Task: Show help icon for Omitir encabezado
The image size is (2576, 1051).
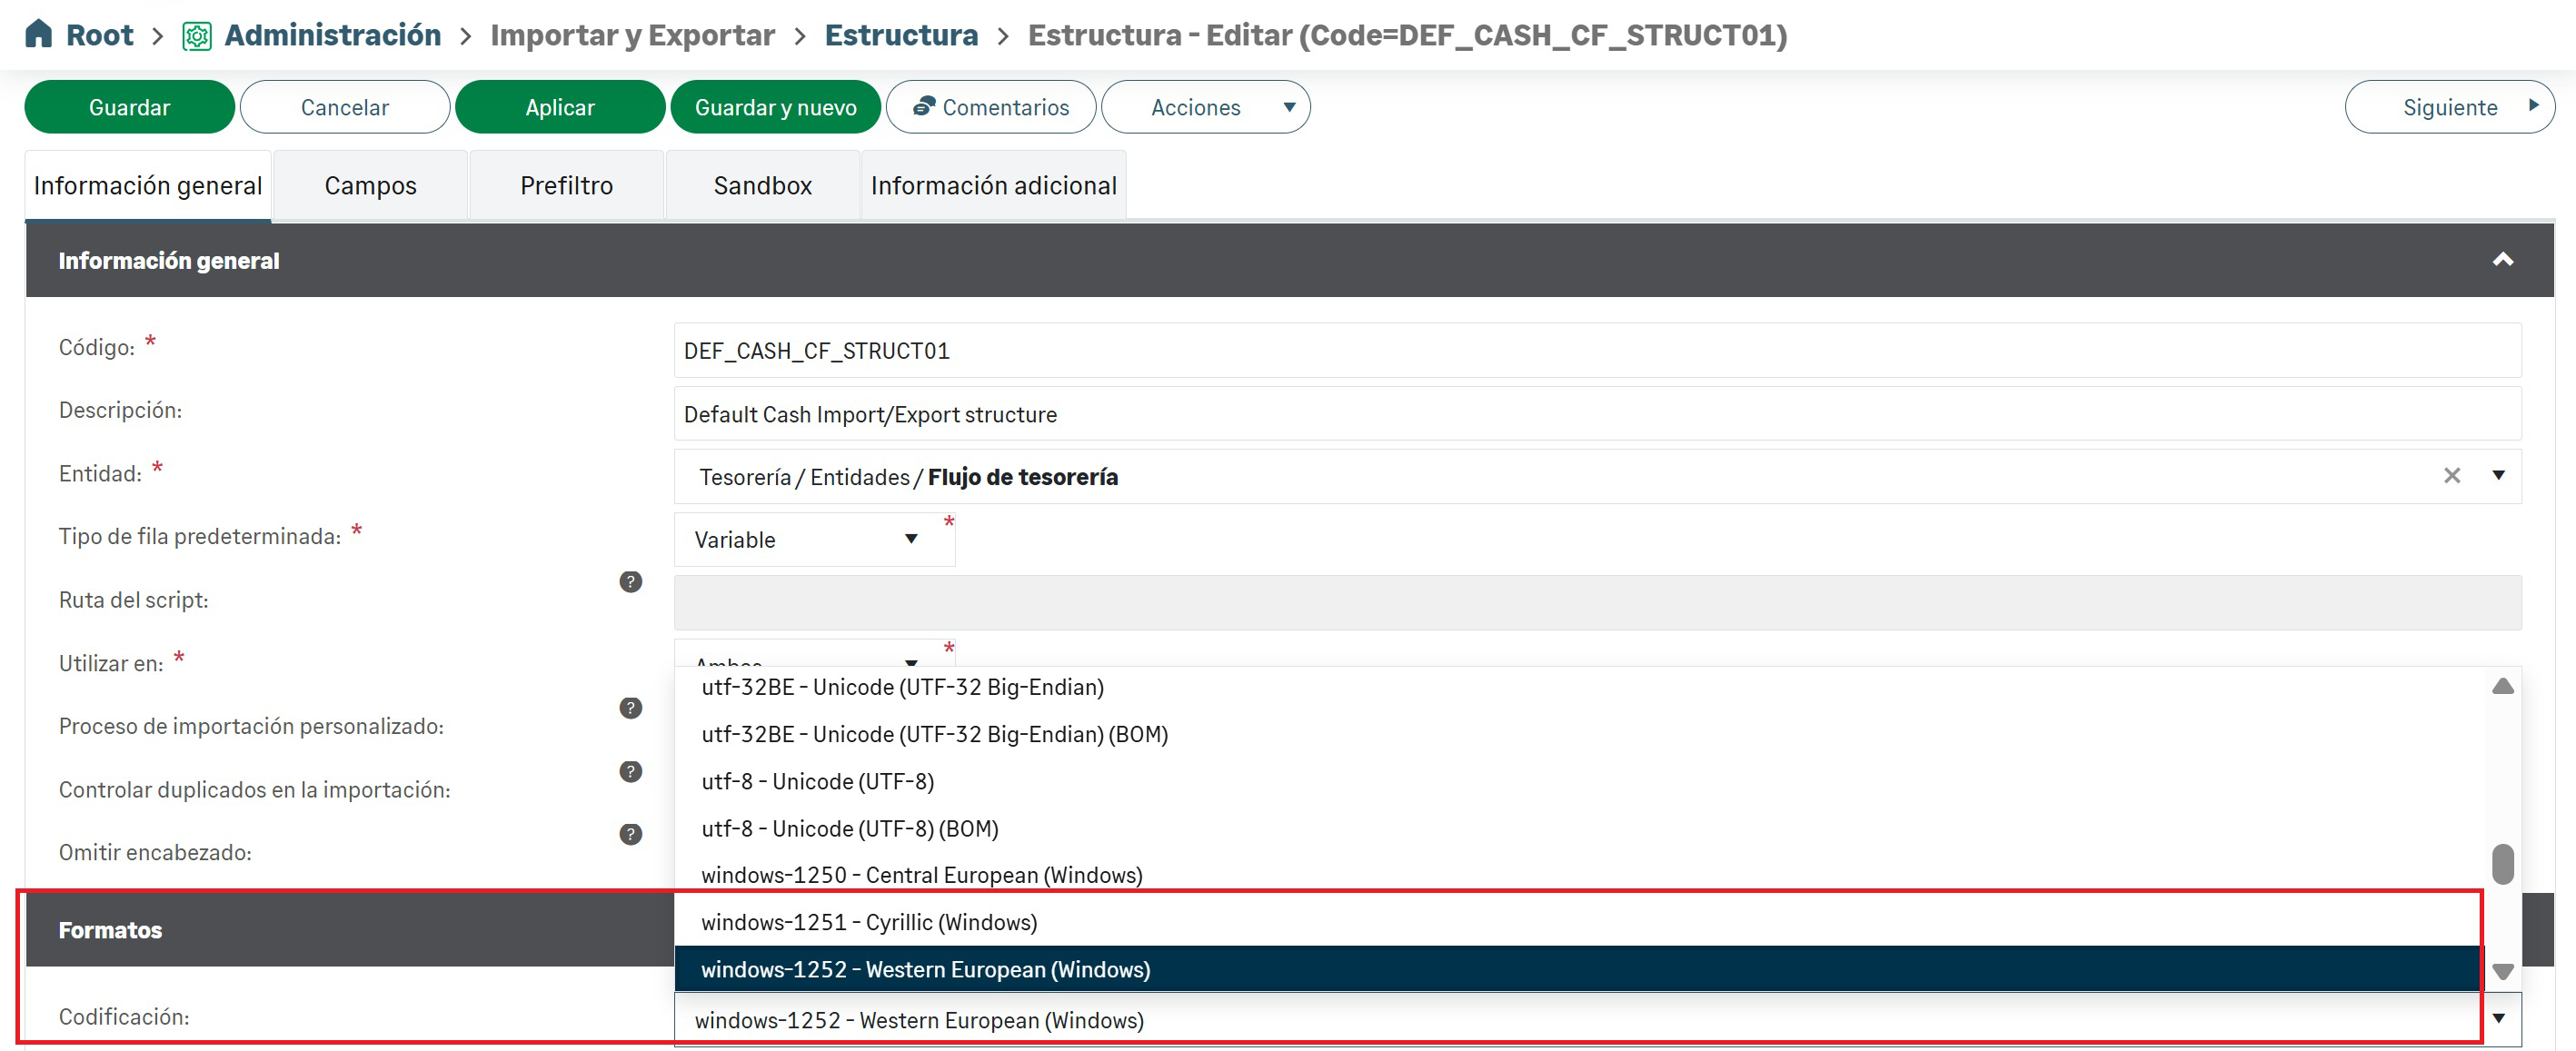Action: point(630,834)
